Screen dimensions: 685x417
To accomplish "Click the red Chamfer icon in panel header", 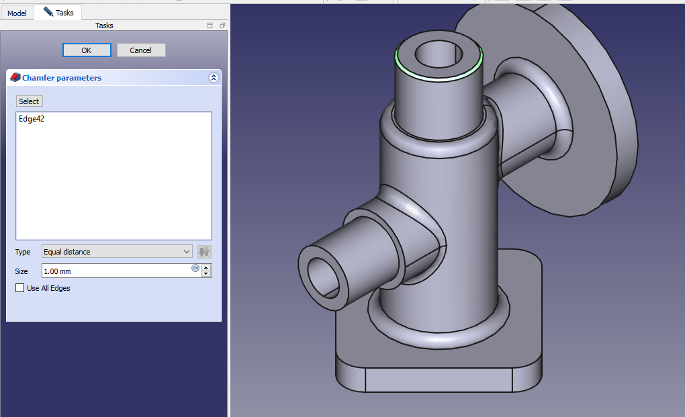I will coord(15,78).
